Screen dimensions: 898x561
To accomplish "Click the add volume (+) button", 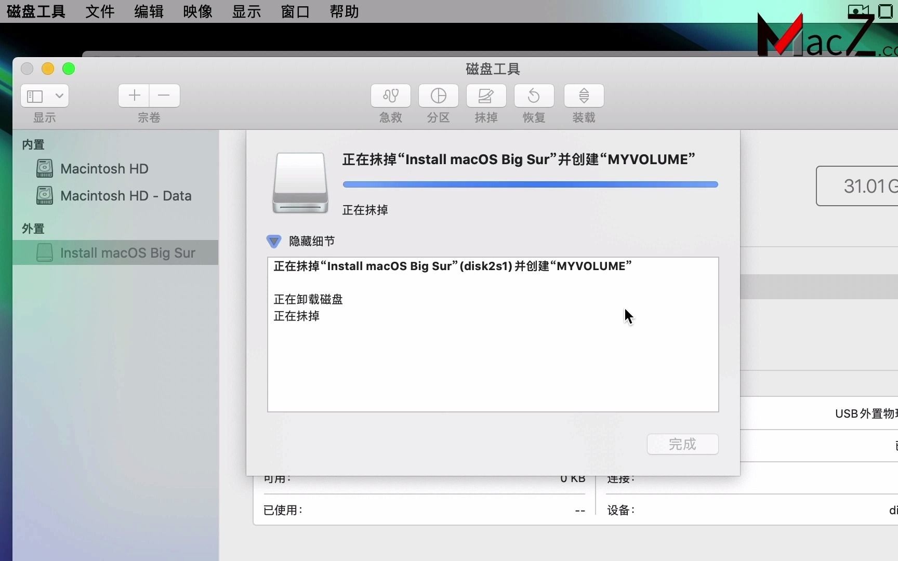I will [x=134, y=96].
